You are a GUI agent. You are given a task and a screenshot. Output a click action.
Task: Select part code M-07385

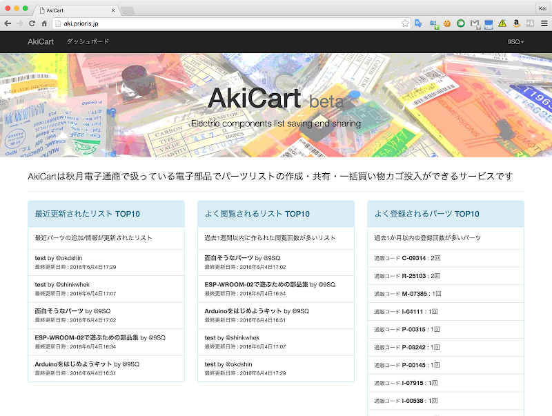point(446,294)
